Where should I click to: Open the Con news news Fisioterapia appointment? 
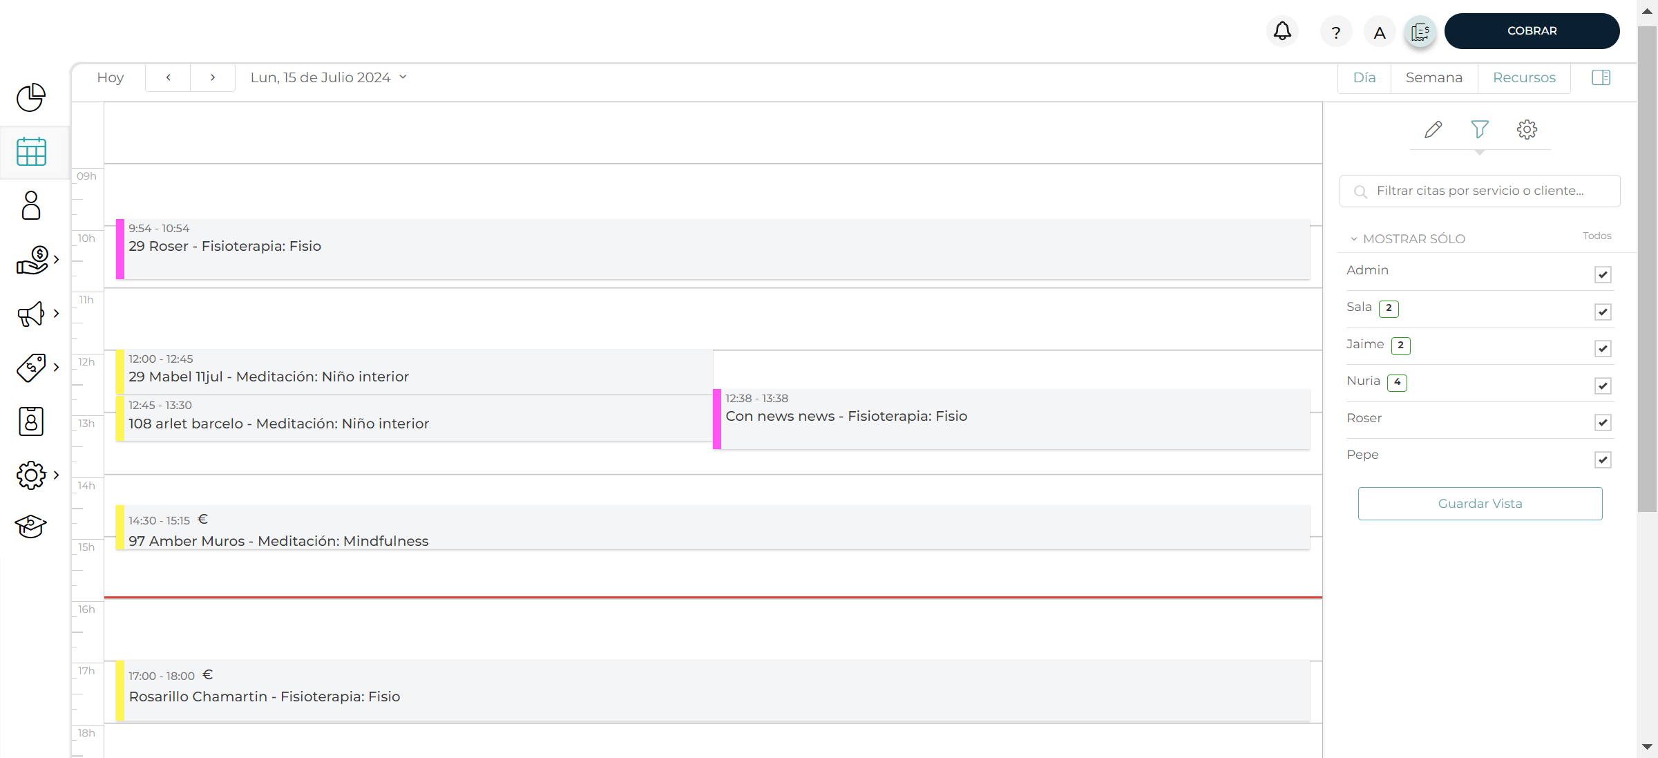click(1011, 419)
